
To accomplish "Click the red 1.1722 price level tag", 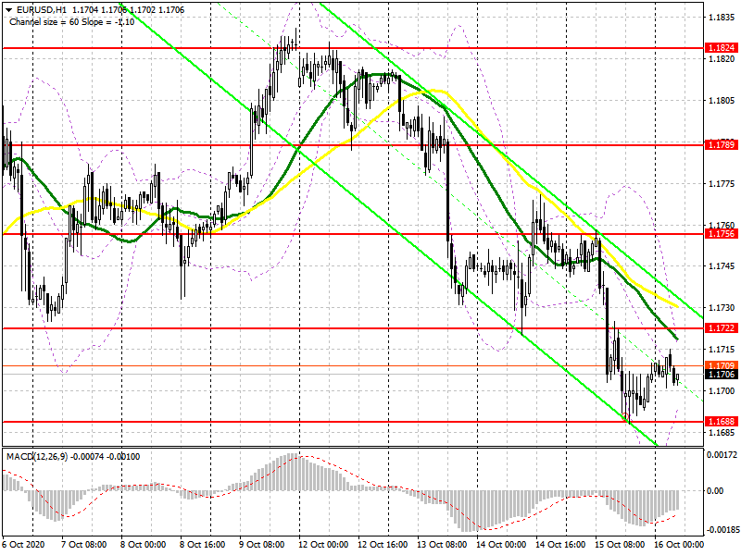I will (721, 327).
